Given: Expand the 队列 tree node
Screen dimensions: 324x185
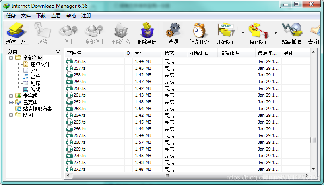Looking at the screenshot, I should coord(11,115).
